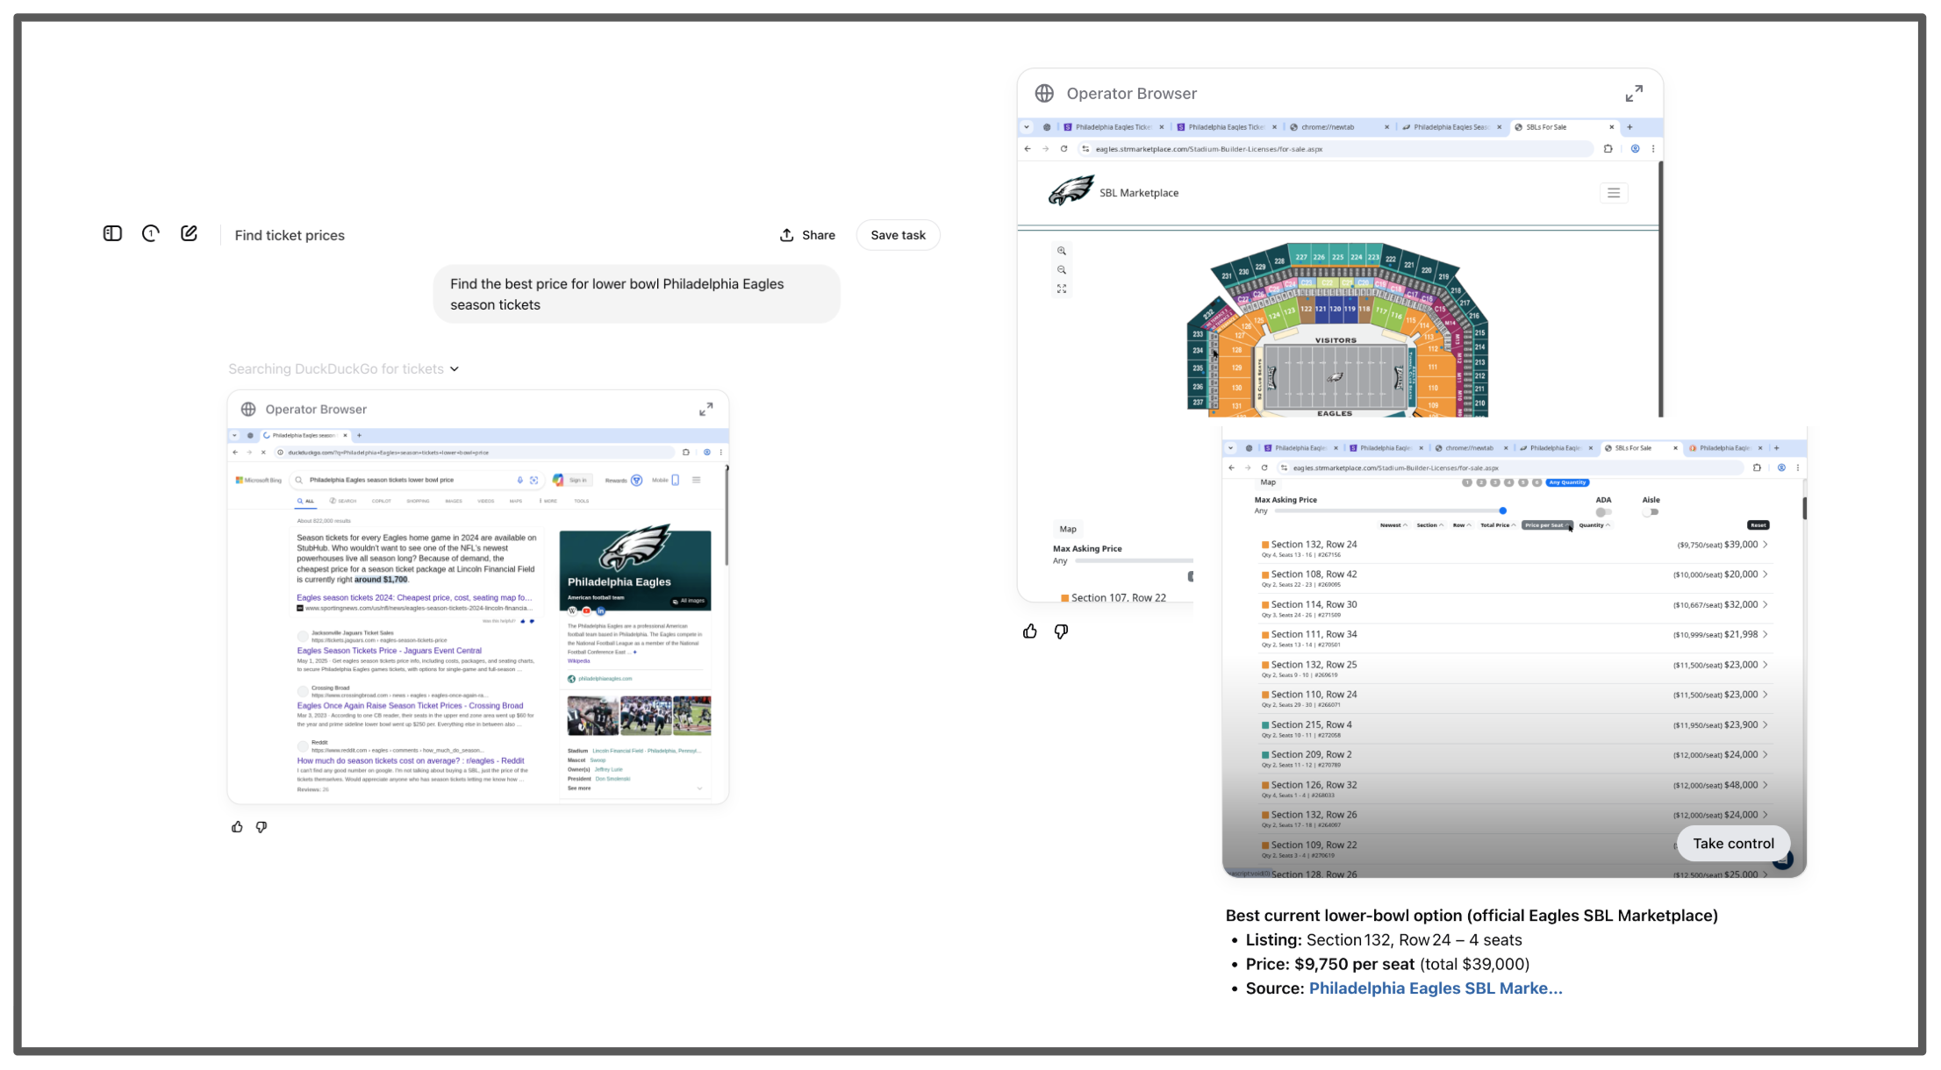Start a new task with the compose icon
Image resolution: width=1941 pixels, height=1070 pixels.
pyautogui.click(x=189, y=233)
